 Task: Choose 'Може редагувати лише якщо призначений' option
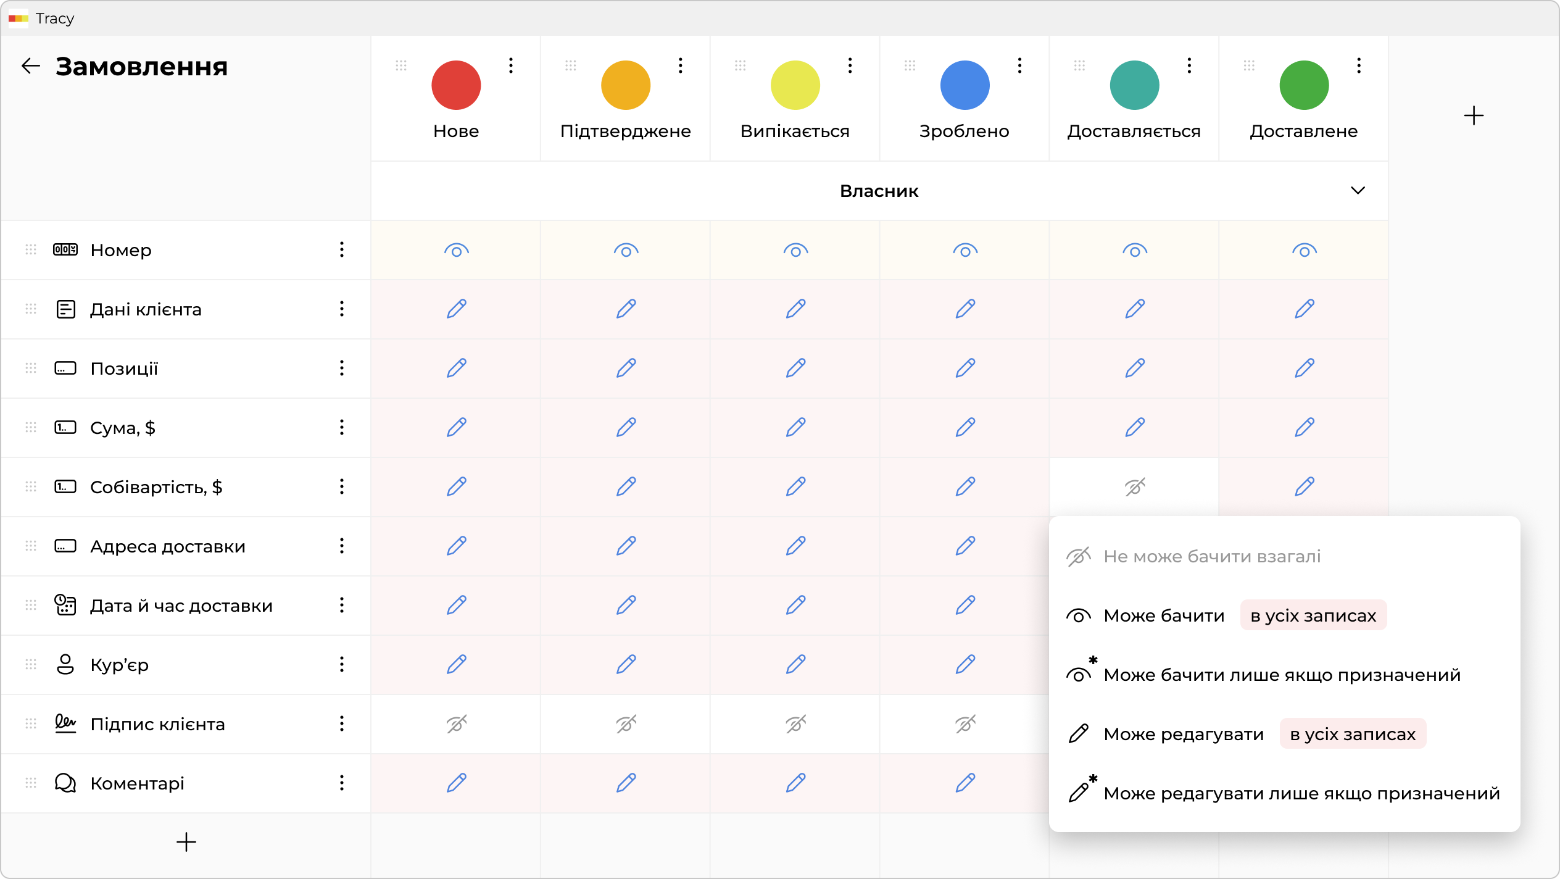pos(1301,793)
